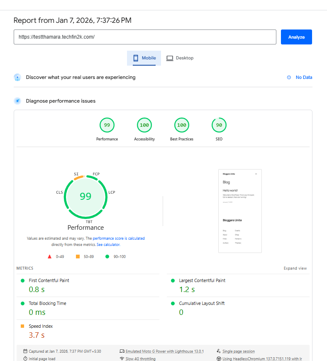
Task: Click the report date heading
Action: [x=73, y=20]
